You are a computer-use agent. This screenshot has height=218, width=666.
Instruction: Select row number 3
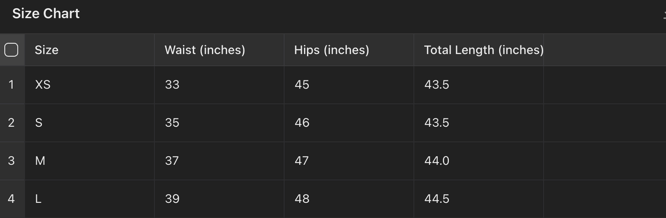pos(12,161)
